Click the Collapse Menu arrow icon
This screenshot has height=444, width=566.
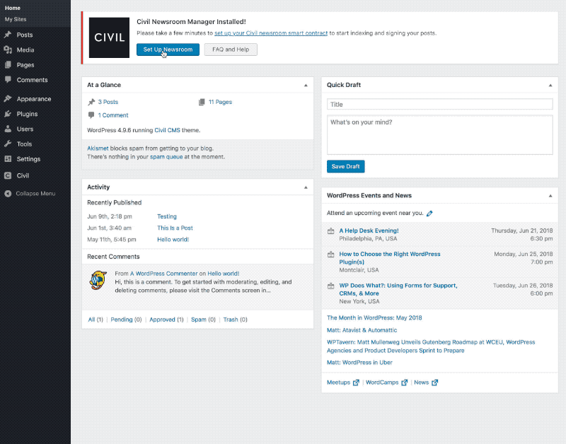click(8, 194)
